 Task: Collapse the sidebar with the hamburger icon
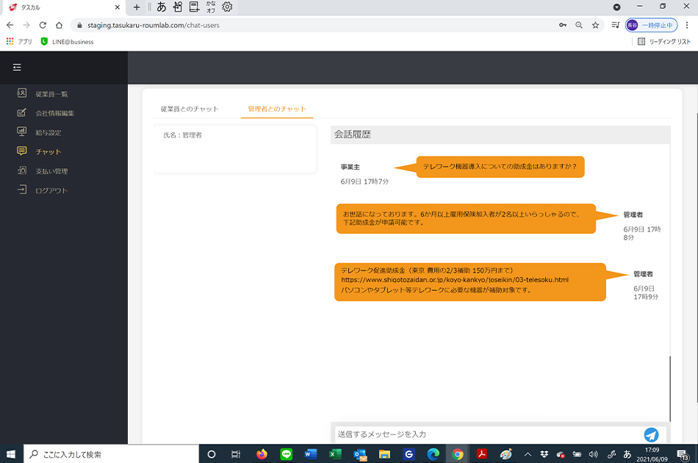pyautogui.click(x=17, y=67)
